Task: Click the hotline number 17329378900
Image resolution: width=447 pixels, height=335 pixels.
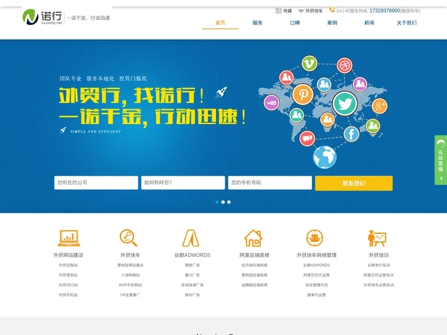Action: [x=384, y=11]
